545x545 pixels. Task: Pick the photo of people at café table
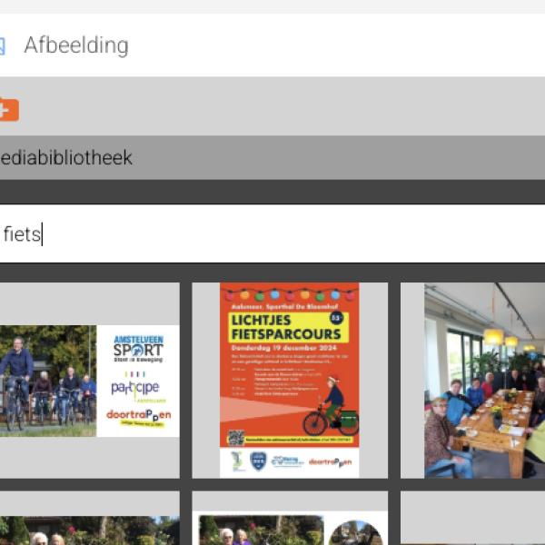pos(472,381)
